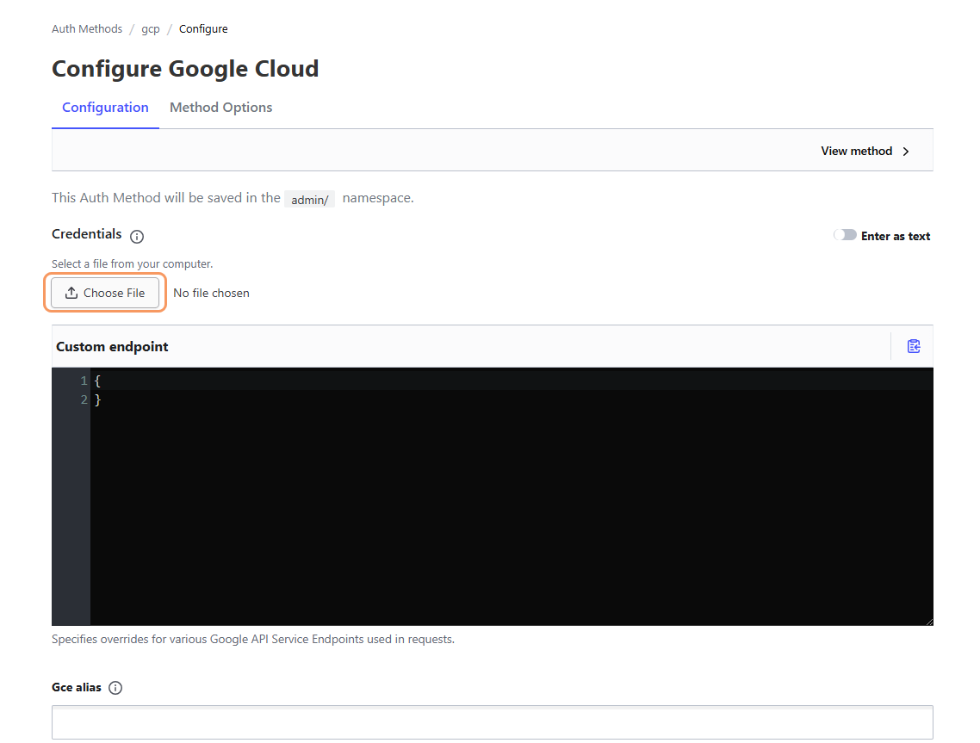Image resolution: width=980 pixels, height=743 pixels.
Task: Open the Gce alias info tooltip icon
Action: click(x=115, y=687)
